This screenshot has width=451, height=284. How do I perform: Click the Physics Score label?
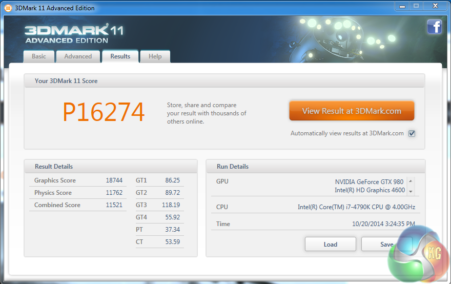[x=53, y=193]
